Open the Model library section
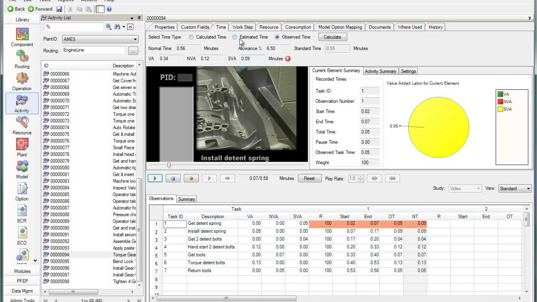Viewport: 537px width, 302px height. point(22,169)
